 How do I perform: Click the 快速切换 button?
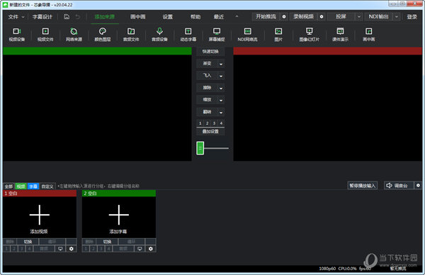click(x=210, y=52)
